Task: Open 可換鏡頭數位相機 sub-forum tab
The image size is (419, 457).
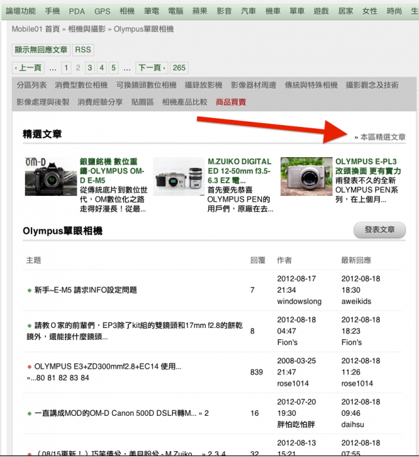Action: click(x=147, y=85)
